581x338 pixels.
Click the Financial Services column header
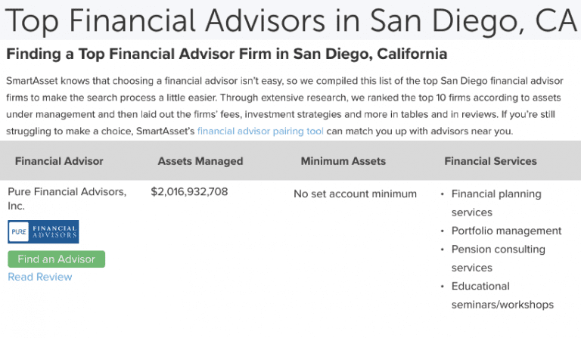tap(490, 161)
